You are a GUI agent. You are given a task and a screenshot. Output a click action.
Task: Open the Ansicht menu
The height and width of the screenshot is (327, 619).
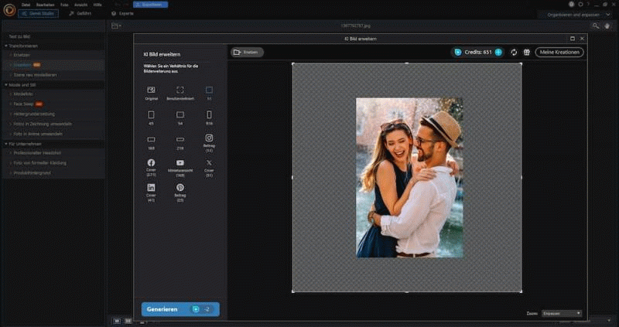(x=81, y=5)
